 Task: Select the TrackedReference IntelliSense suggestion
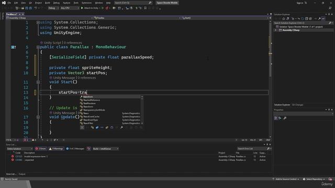110,100
